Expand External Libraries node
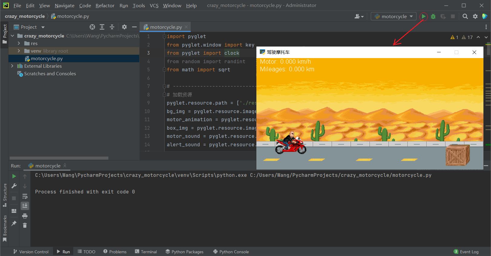 coord(12,66)
